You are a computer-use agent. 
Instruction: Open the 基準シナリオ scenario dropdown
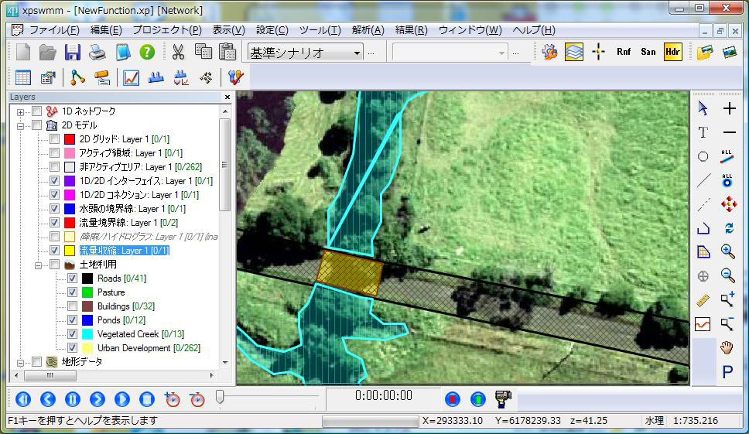pyautogui.click(x=357, y=53)
